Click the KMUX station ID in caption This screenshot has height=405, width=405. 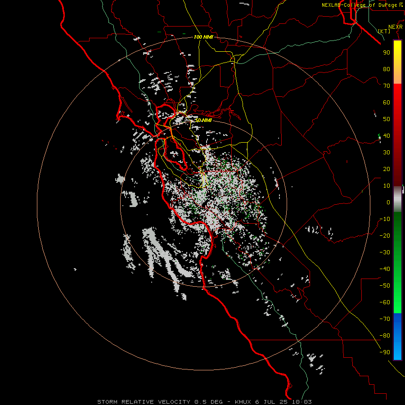pos(243,402)
